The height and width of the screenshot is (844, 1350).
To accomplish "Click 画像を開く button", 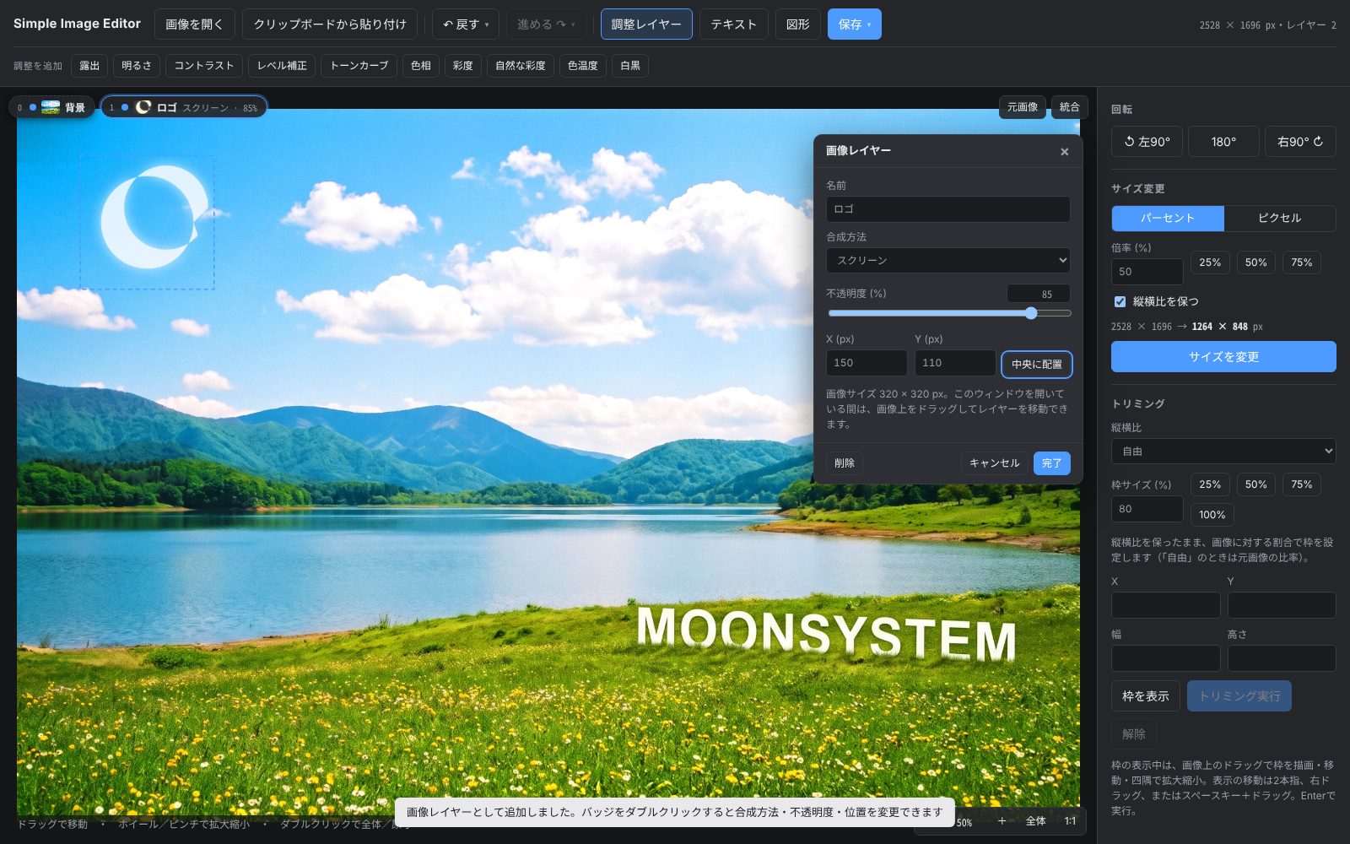I will click(x=195, y=24).
